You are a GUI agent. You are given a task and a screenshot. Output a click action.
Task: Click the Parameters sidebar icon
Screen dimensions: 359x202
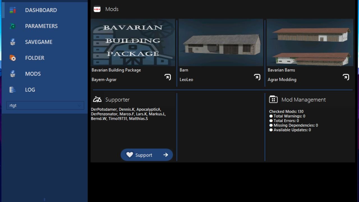pos(13,26)
